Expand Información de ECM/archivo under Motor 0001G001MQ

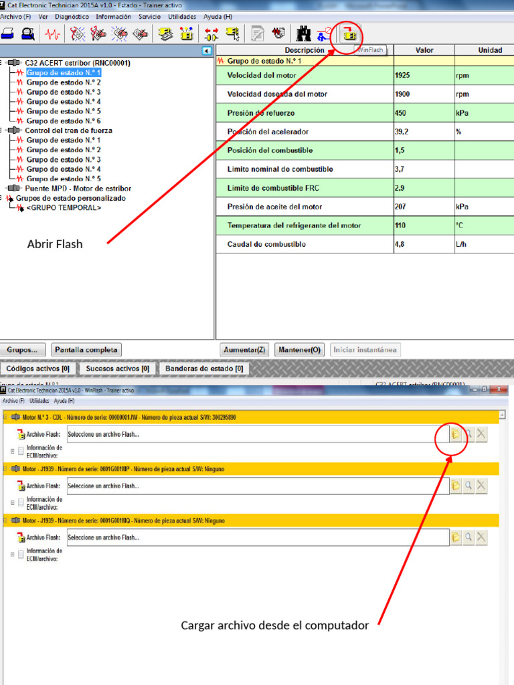12,555
